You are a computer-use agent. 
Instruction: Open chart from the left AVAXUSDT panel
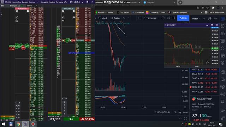point(17,17)
